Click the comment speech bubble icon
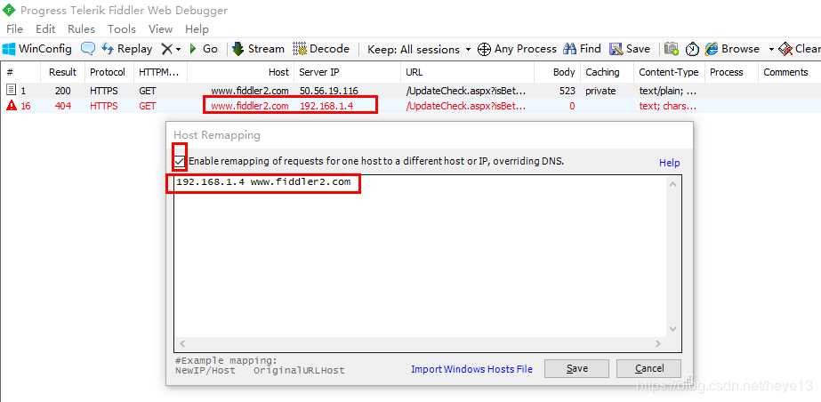This screenshot has width=821, height=402. pos(88,49)
